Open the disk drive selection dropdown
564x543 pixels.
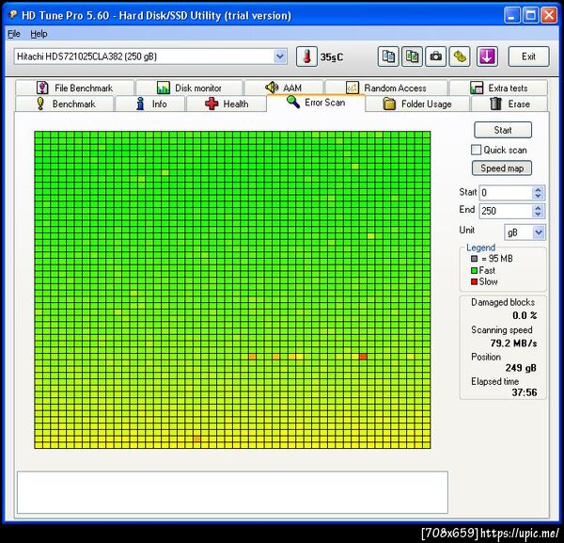pos(279,56)
